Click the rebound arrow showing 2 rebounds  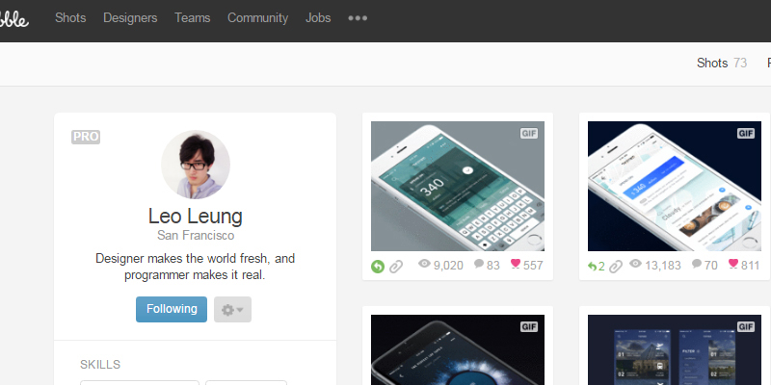[596, 267]
